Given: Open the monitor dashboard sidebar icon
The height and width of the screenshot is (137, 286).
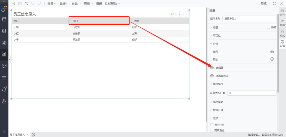Looking at the screenshot, I should [4, 66].
